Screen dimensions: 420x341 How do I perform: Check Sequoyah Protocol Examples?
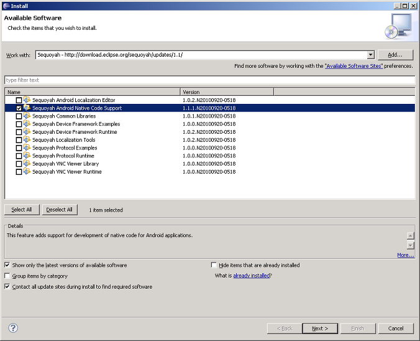19,148
